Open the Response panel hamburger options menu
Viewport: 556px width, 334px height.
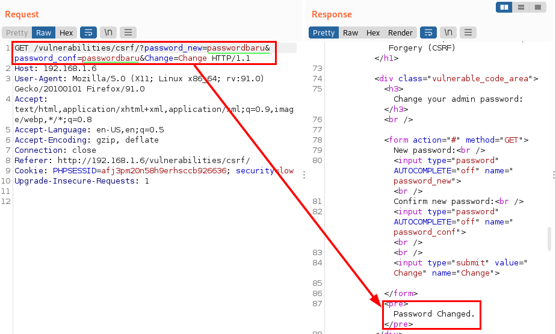pyautogui.click(x=468, y=32)
